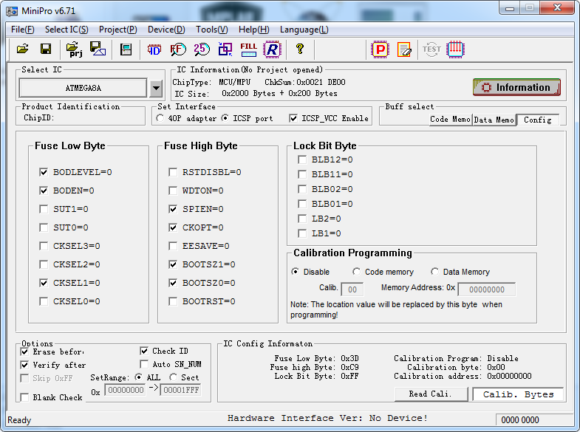Click the Calib. Bytes button

[x=518, y=394]
